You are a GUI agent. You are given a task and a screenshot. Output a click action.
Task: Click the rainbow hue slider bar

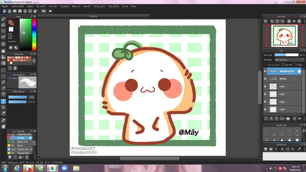[34, 35]
